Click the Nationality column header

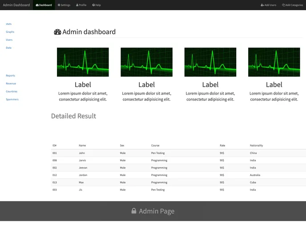pos(257,145)
